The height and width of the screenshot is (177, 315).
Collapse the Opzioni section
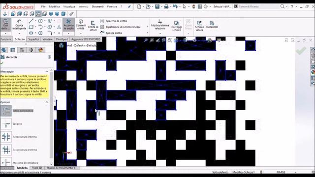coord(47,102)
